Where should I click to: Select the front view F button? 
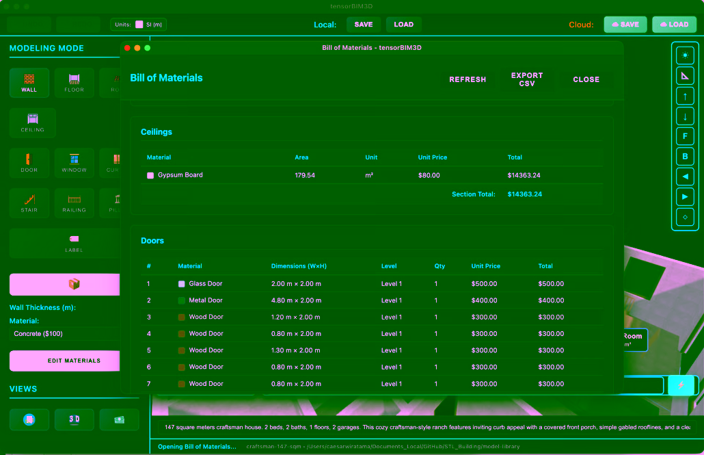click(x=685, y=136)
